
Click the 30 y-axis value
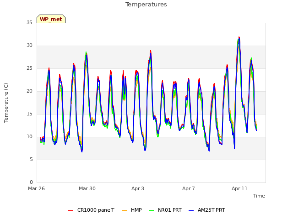click(x=29, y=46)
